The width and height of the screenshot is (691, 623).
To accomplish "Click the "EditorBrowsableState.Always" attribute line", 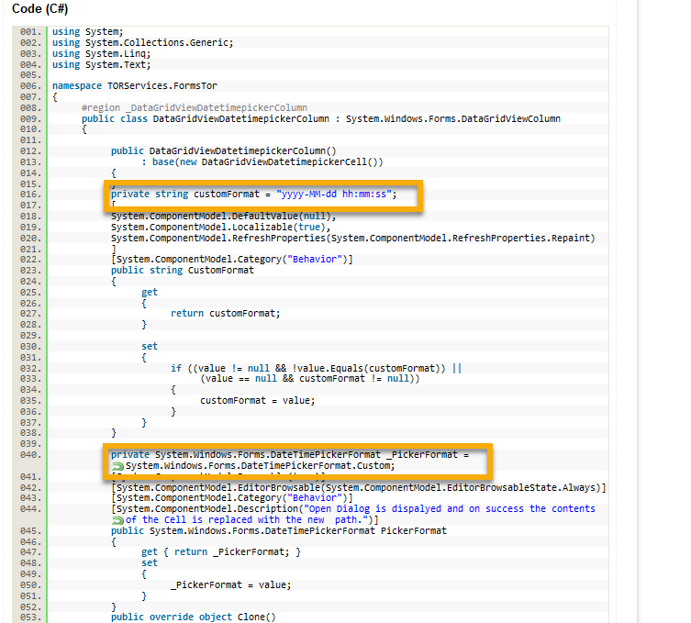I will click(x=359, y=488).
